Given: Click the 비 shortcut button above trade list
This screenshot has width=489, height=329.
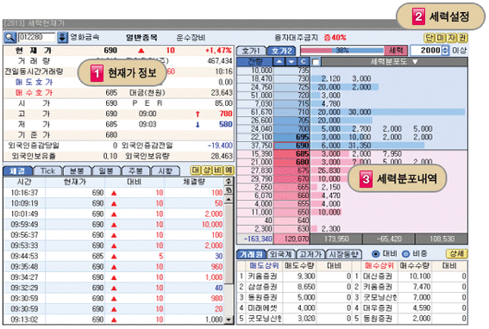Looking at the screenshot, I should [x=218, y=171].
